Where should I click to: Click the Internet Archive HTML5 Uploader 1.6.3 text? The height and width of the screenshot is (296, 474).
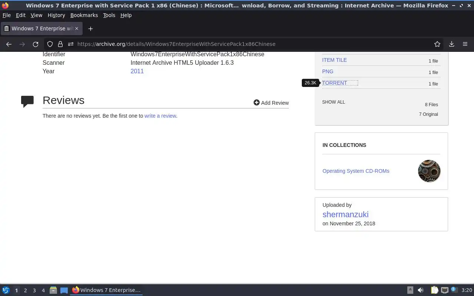[x=182, y=63]
